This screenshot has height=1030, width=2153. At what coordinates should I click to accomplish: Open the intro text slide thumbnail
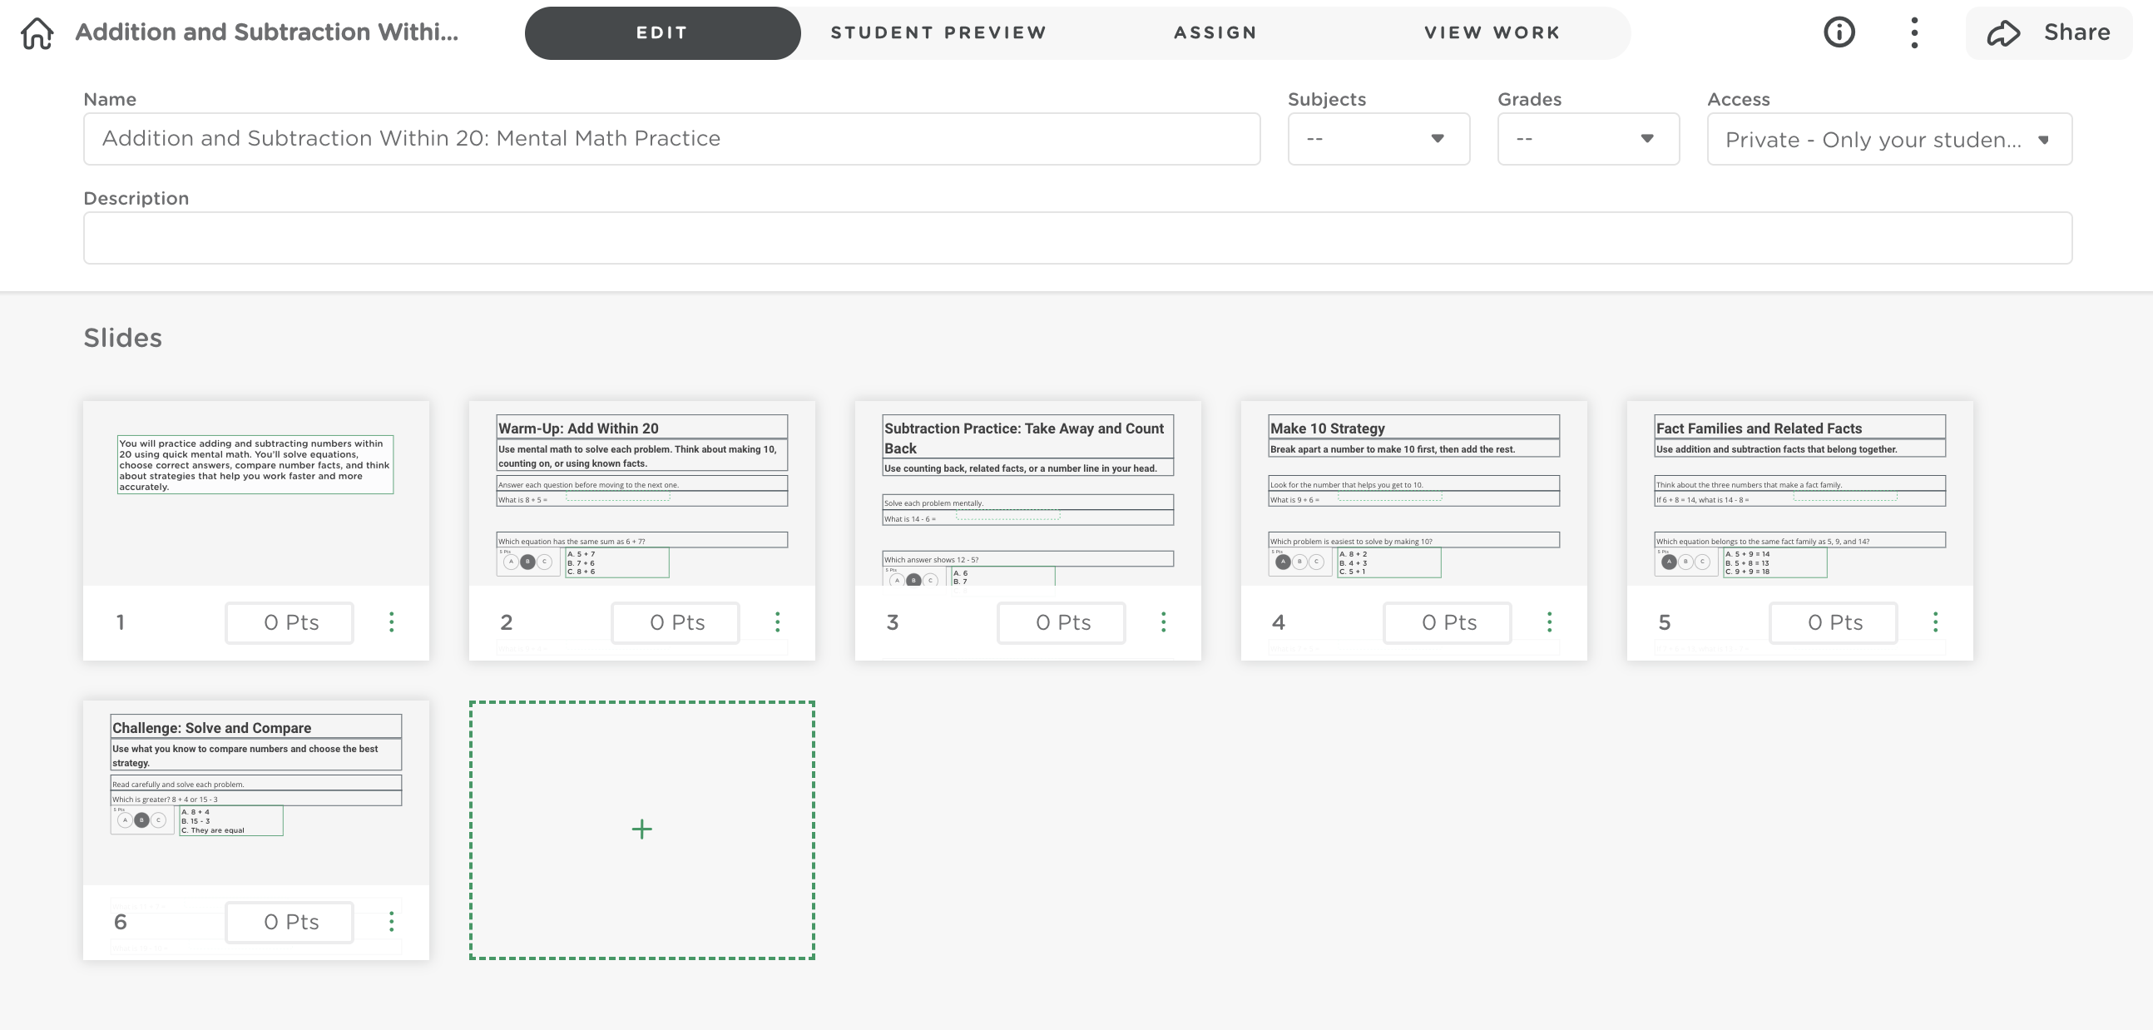click(255, 493)
